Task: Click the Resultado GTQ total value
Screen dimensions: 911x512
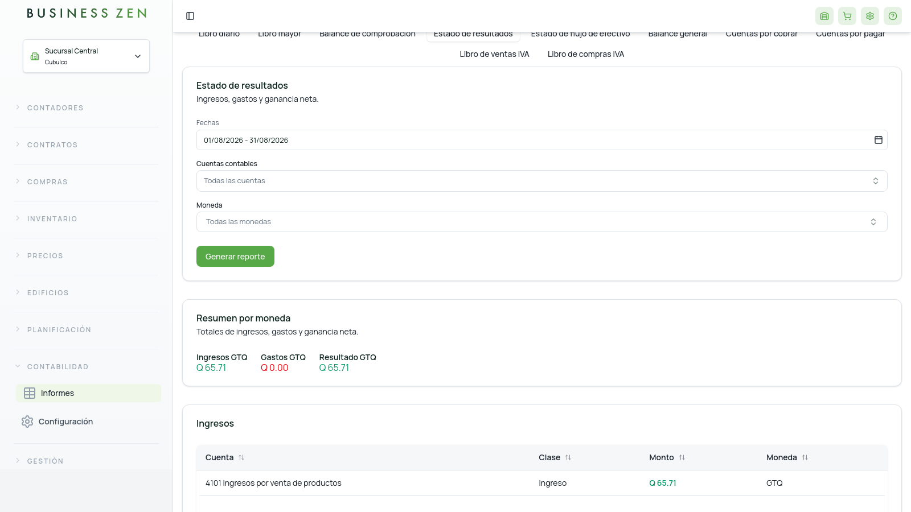Action: pyautogui.click(x=334, y=368)
